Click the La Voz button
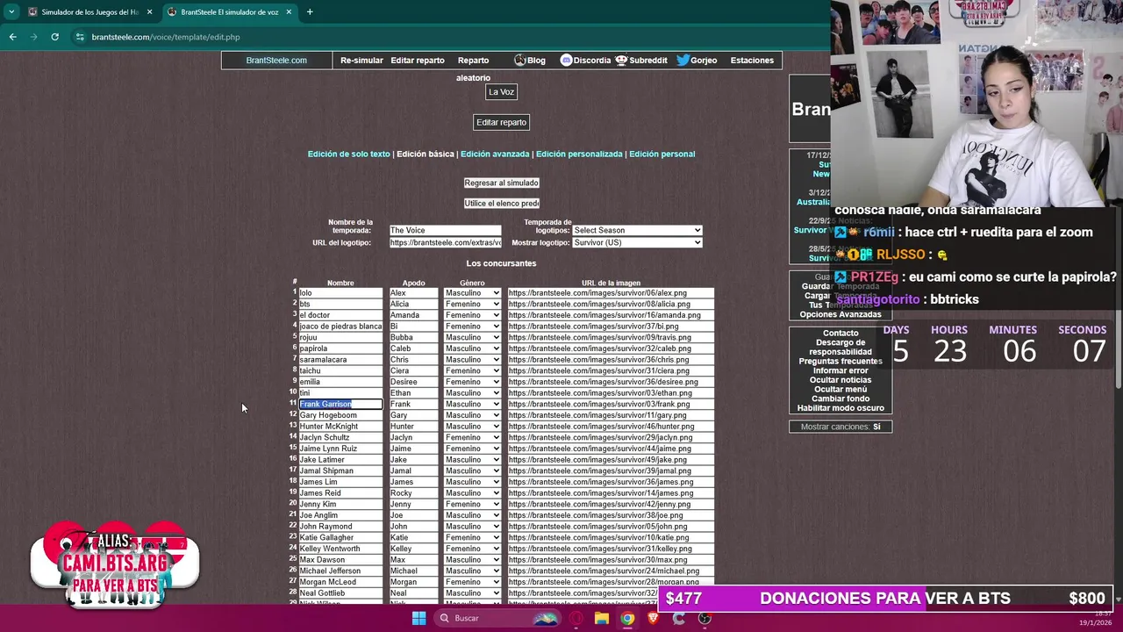The image size is (1123, 632). click(x=501, y=92)
